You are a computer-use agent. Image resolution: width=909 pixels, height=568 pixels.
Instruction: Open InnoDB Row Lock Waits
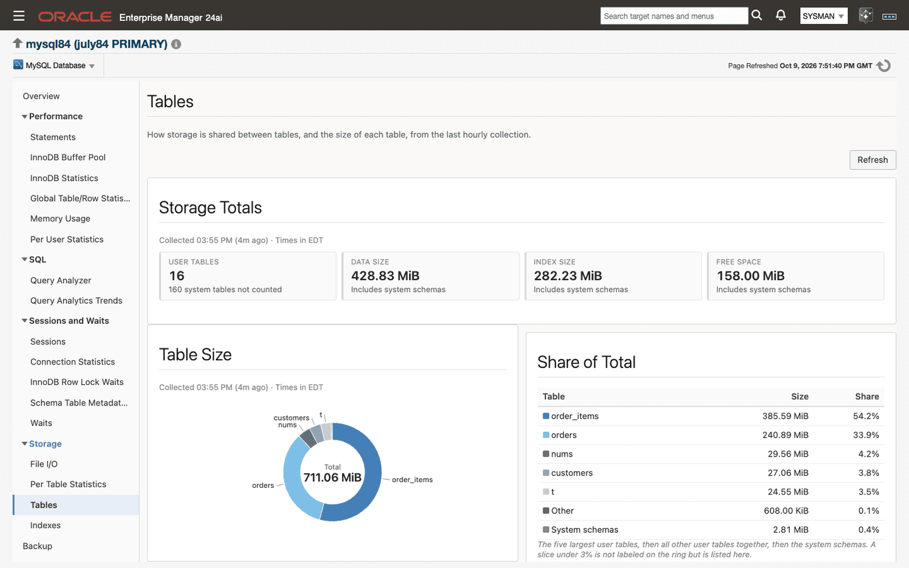pyautogui.click(x=77, y=382)
